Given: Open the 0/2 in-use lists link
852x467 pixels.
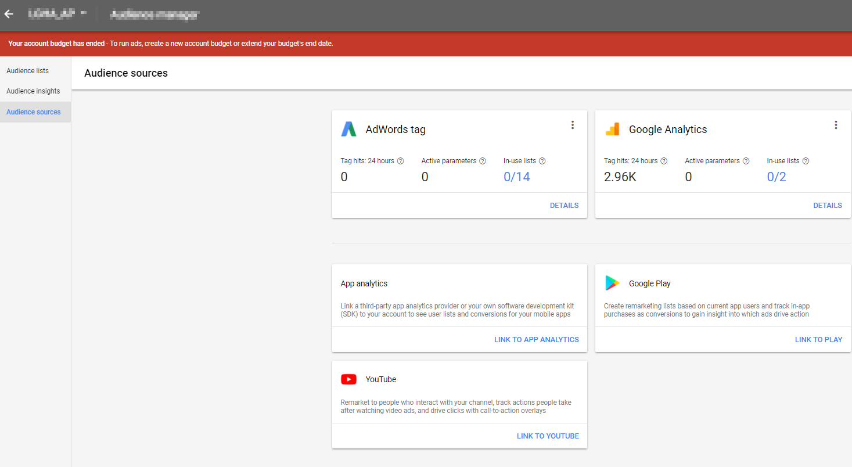Looking at the screenshot, I should 776,177.
